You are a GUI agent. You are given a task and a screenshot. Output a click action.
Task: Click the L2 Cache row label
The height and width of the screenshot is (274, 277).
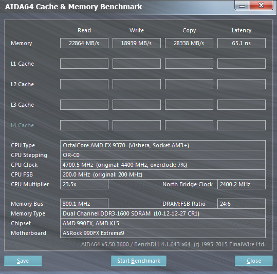(22, 84)
